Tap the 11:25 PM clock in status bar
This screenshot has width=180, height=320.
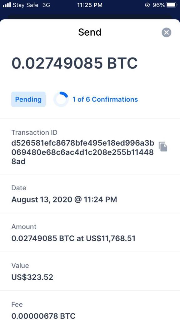90,5
